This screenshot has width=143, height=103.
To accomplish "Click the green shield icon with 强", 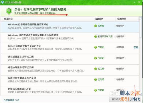I will click(9, 11).
